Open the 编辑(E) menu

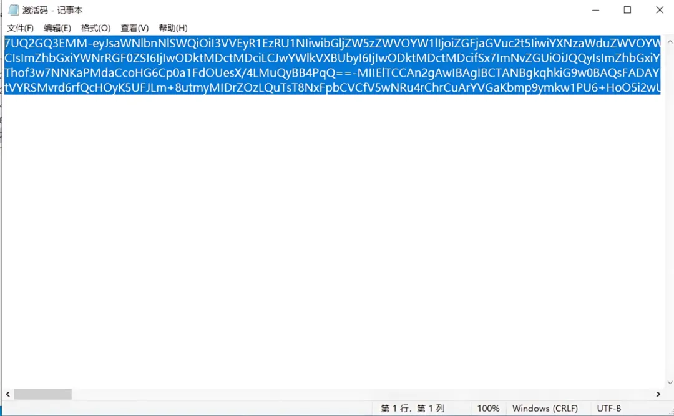tap(57, 28)
